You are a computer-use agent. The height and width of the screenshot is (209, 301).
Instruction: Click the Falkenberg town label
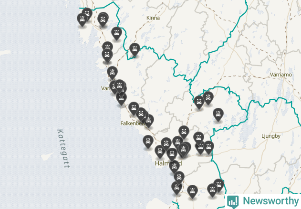click(133, 123)
